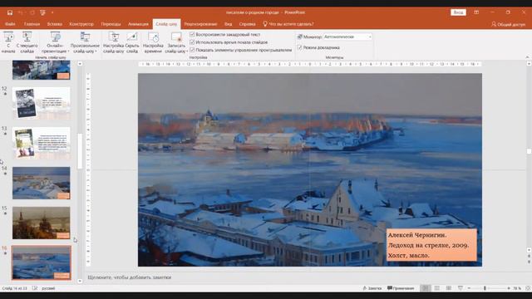Click zoom in plus button

tap(509, 288)
